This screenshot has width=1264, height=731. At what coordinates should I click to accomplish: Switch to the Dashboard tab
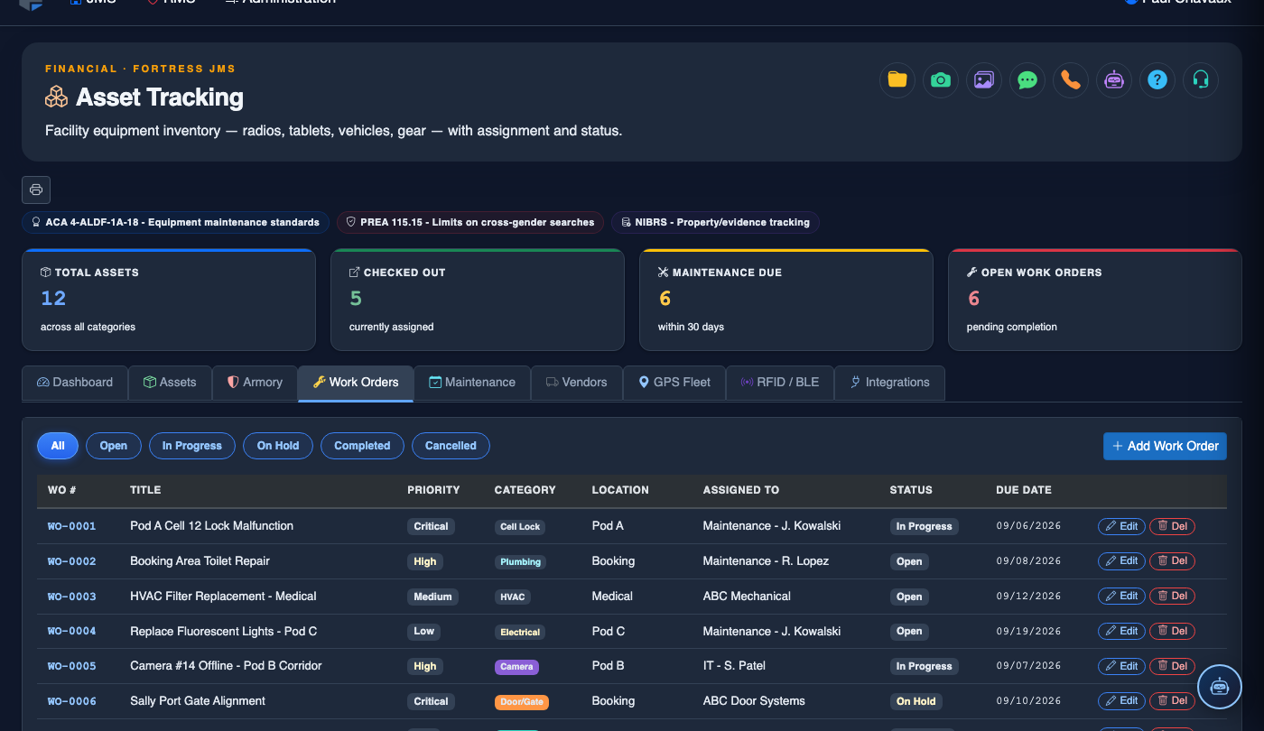click(75, 383)
